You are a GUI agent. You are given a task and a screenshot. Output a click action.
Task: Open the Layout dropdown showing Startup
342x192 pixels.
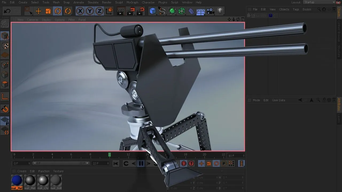point(320,2)
